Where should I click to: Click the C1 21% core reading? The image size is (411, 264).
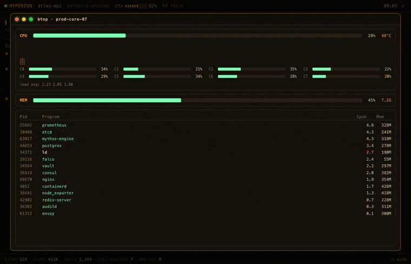coord(198,69)
